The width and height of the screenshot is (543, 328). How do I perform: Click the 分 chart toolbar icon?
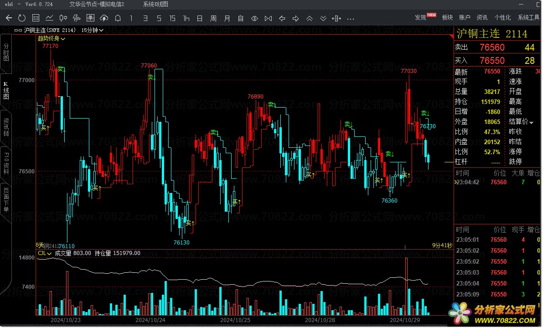pos(77,18)
